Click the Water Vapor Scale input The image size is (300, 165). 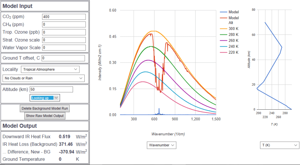(x=64, y=48)
